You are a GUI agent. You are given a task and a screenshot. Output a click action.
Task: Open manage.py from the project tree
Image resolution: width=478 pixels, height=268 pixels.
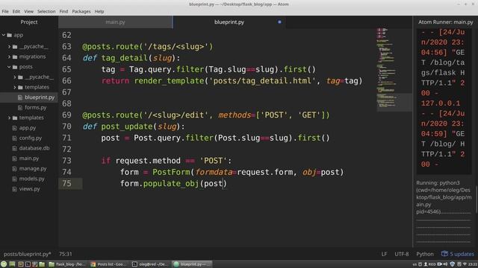(33, 168)
